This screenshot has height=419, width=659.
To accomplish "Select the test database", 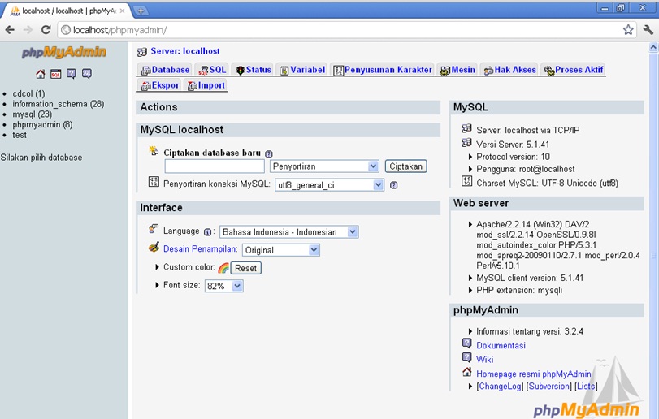I will [20, 135].
